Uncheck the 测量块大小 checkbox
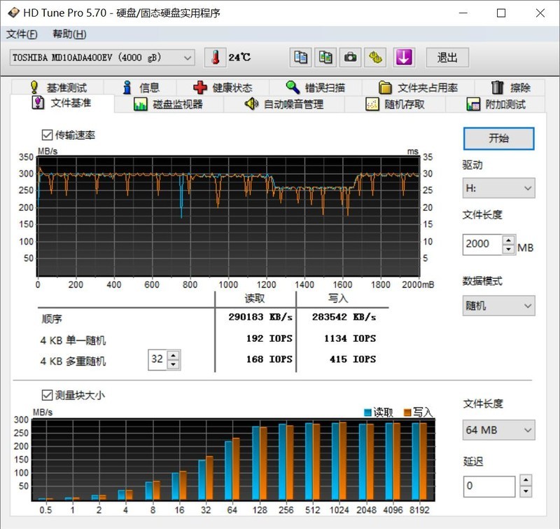Image resolution: width=560 pixels, height=529 pixels. (48, 394)
